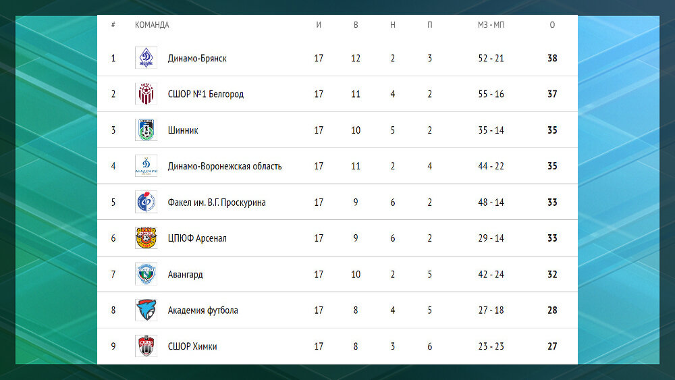Click the СШОР №1 Белгород crest icon
Screen dimensions: 675x380
pos(146,94)
